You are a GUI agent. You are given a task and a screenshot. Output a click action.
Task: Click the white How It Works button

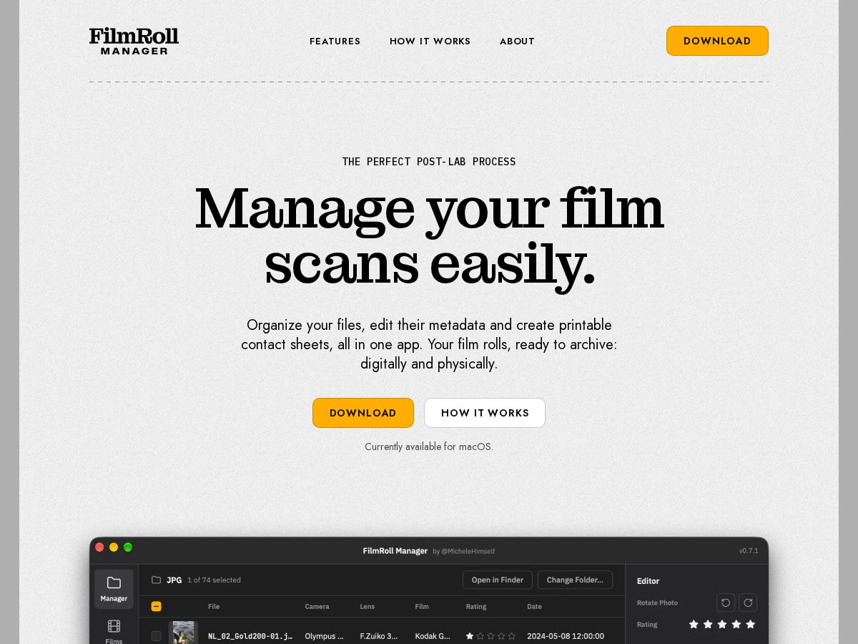point(485,413)
